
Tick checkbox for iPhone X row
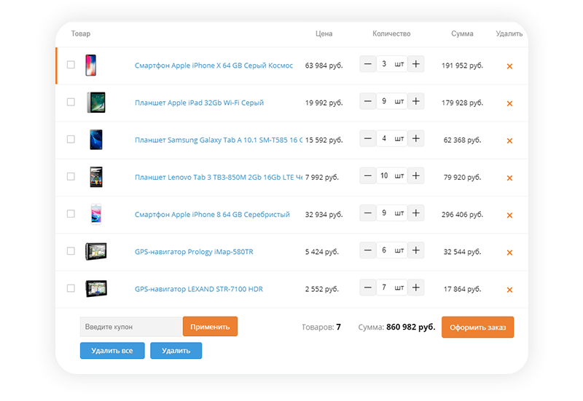point(71,65)
